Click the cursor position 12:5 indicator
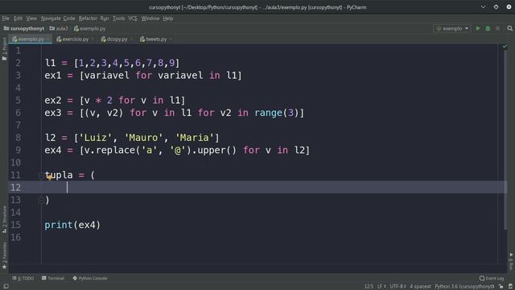 pyautogui.click(x=369, y=287)
